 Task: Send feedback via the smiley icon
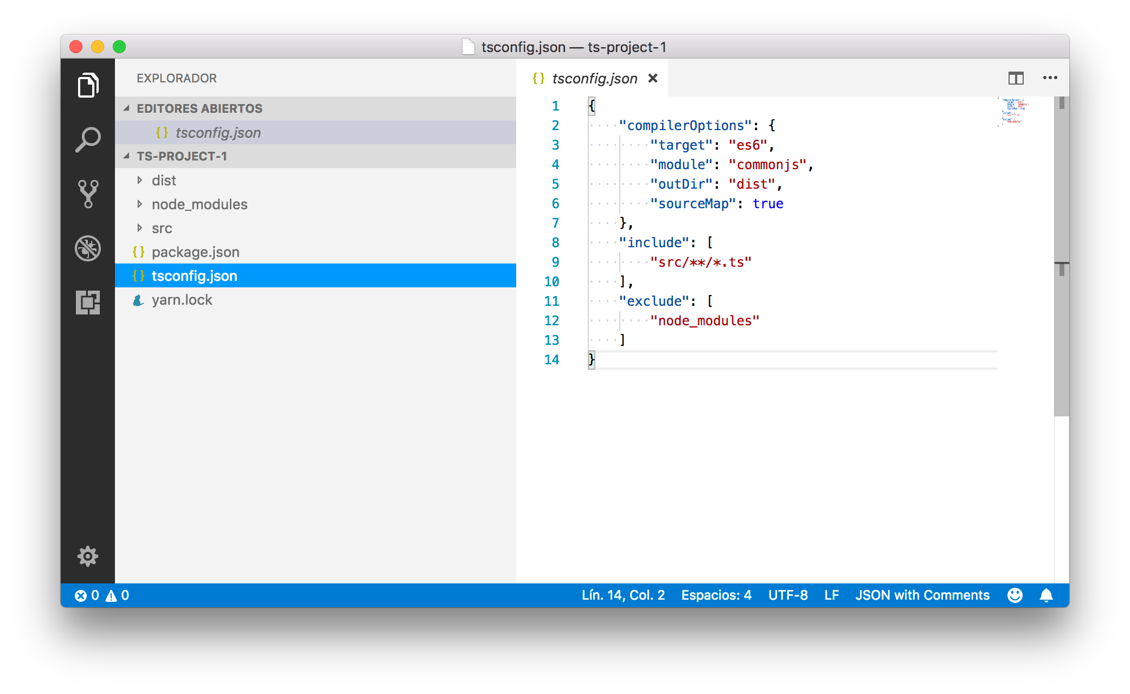pos(1015,595)
